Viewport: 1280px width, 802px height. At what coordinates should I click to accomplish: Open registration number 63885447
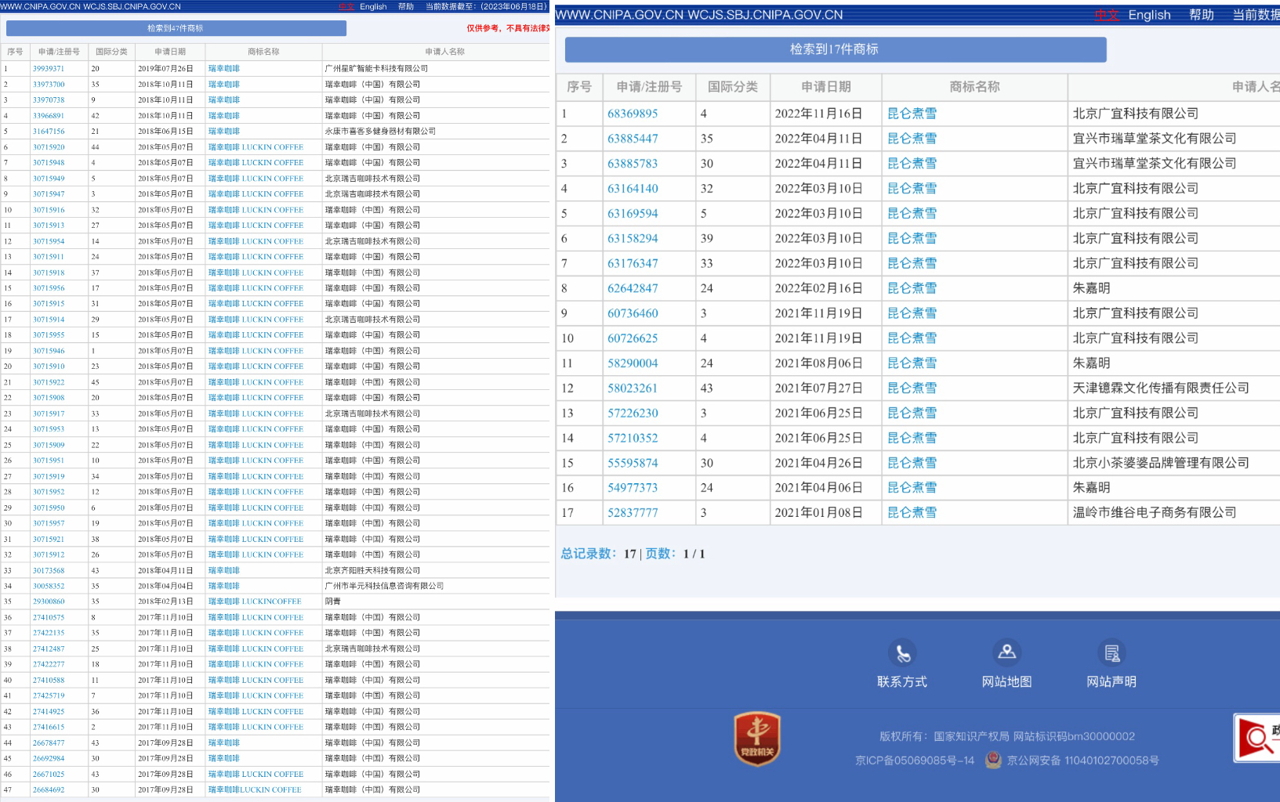tap(633, 139)
